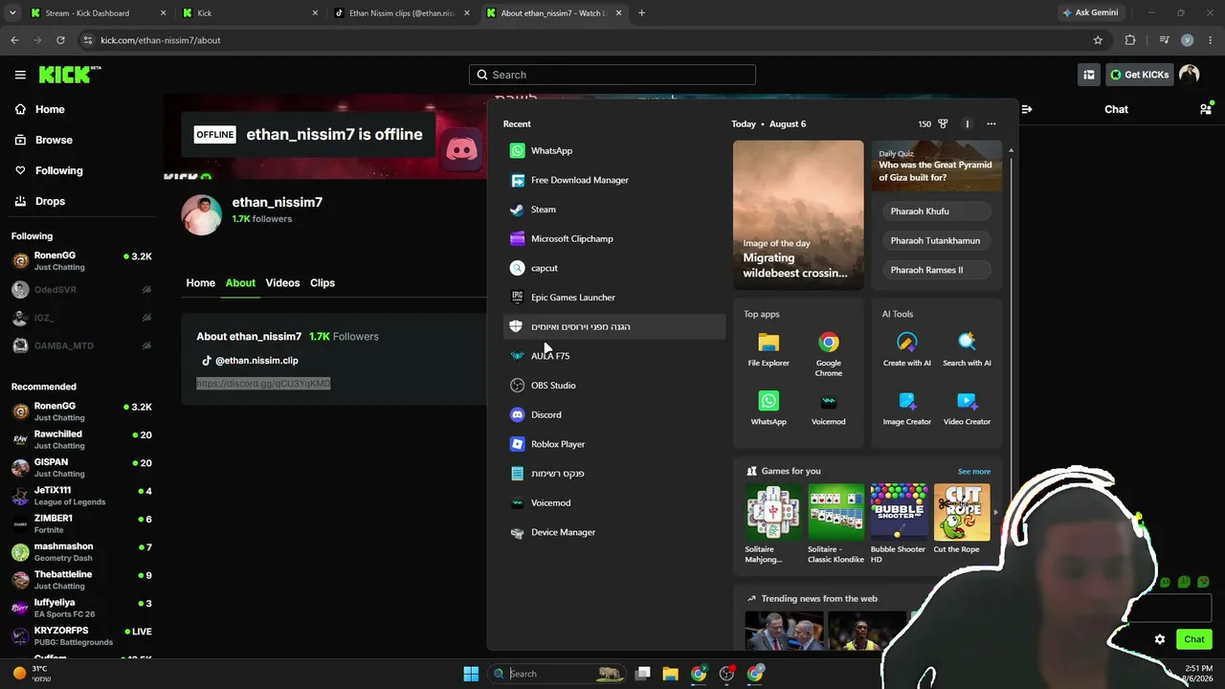The height and width of the screenshot is (689, 1225).
Task: Open WhatsApp from the Recent list
Action: click(x=614, y=150)
